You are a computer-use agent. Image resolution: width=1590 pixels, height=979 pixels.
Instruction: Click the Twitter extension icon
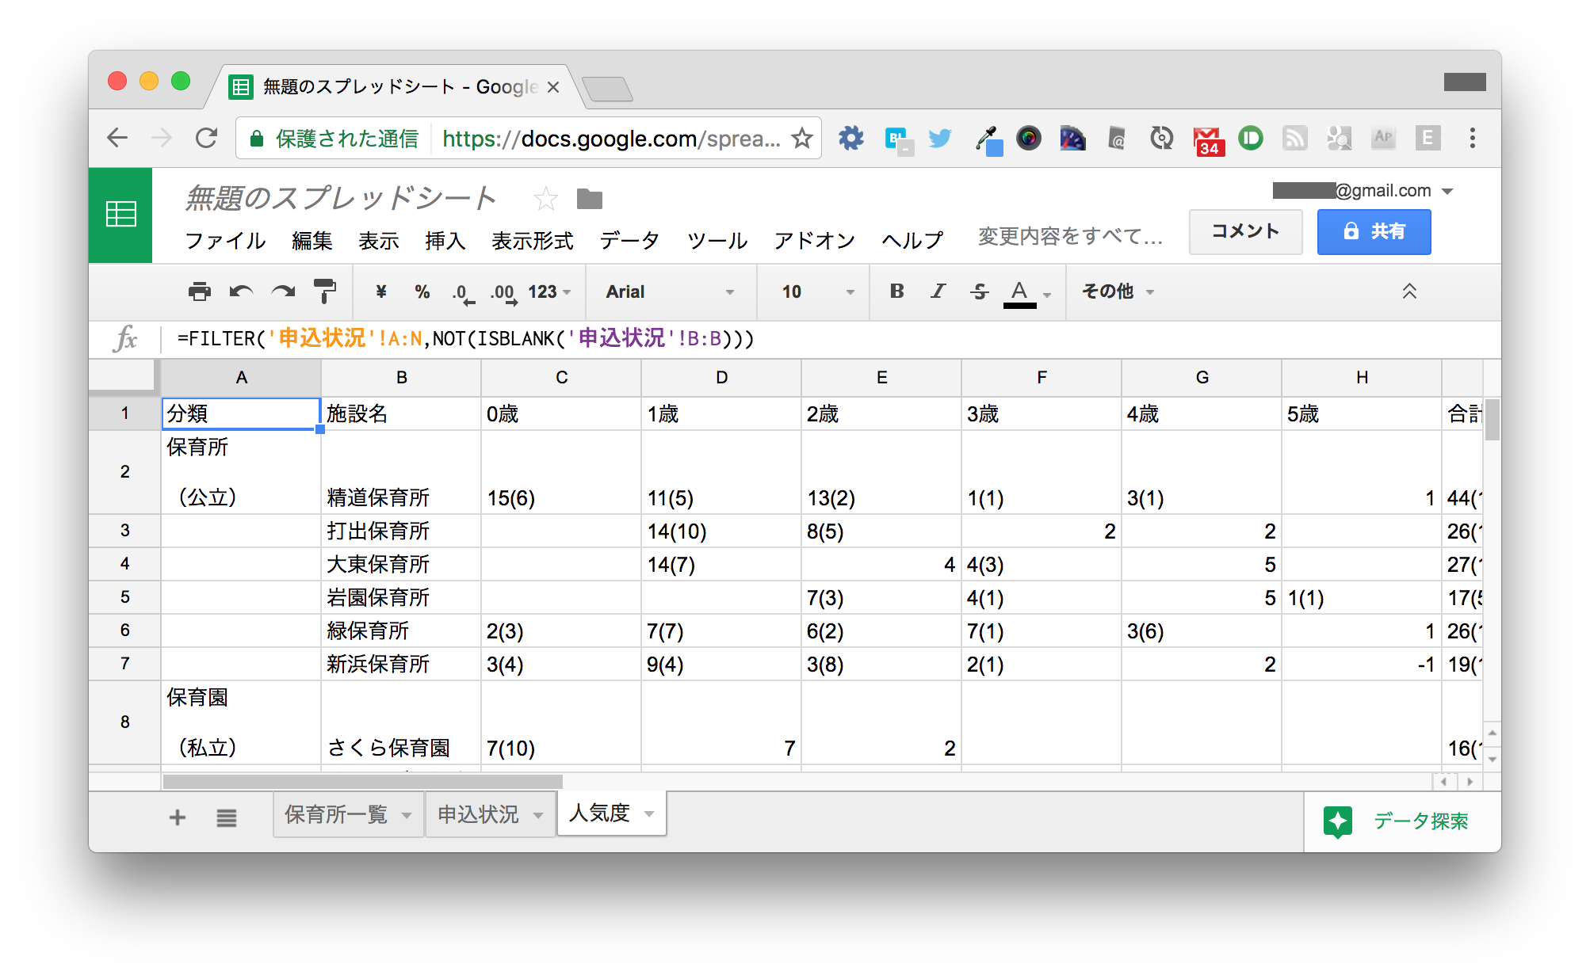coord(940,139)
